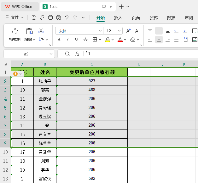Viewport: 198px width, 183px height.
Task: Switch to the 数据 ribbon tab
Action: point(171,18)
